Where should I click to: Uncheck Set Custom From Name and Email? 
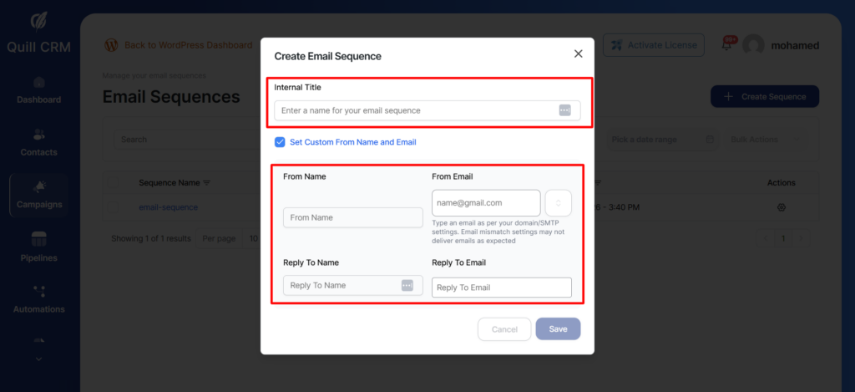point(281,142)
